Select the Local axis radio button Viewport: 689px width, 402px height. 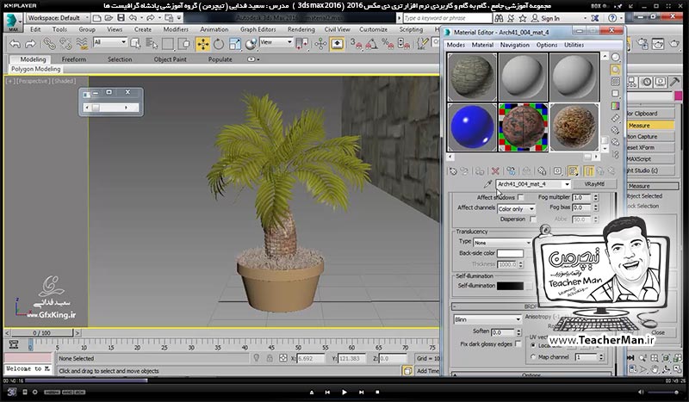533,346
